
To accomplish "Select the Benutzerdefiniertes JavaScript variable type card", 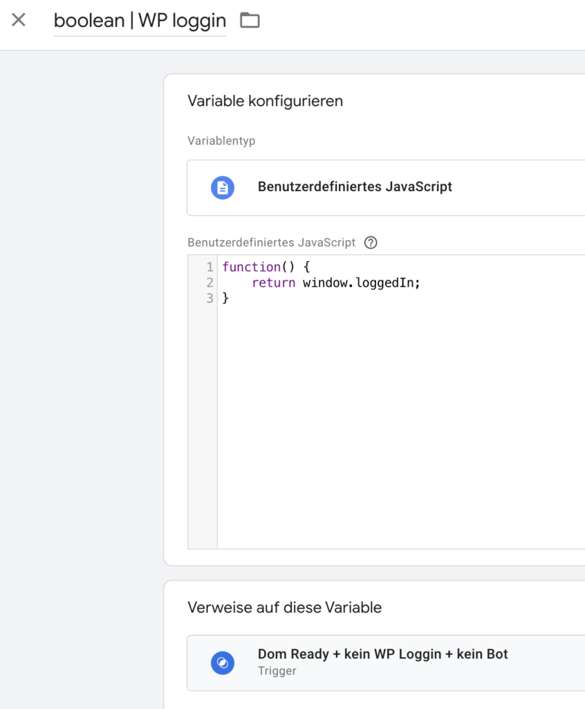I will point(387,188).
